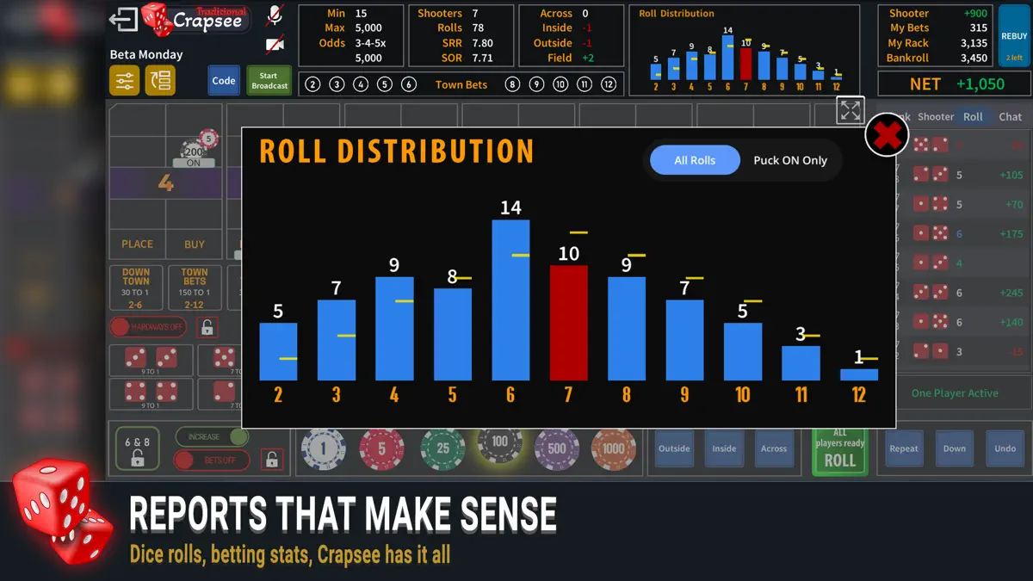Click the Start Broadcast button
This screenshot has height=581, width=1033.
click(x=269, y=81)
